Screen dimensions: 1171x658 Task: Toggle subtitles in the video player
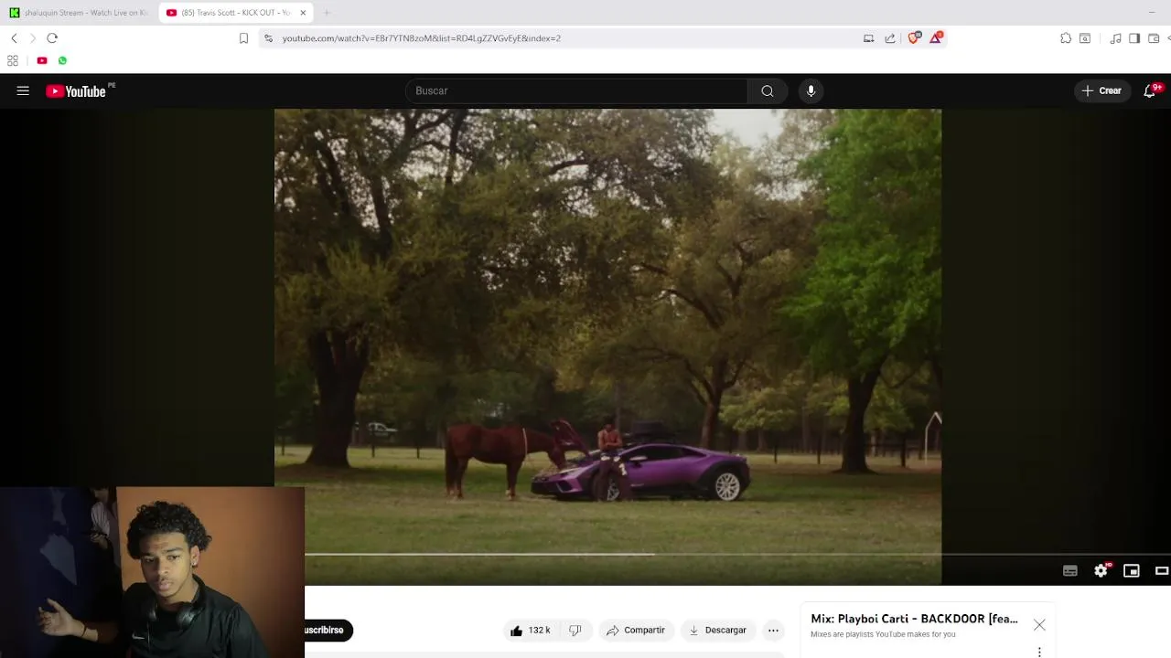click(x=1070, y=571)
